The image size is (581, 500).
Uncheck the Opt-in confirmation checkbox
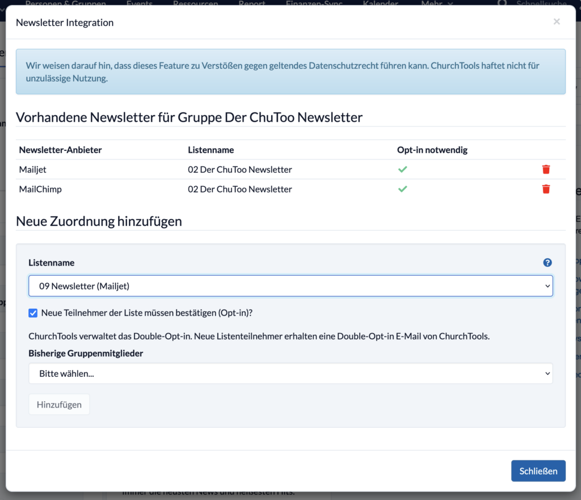(33, 313)
